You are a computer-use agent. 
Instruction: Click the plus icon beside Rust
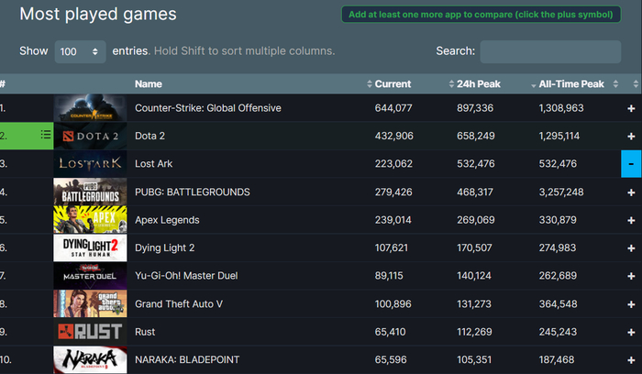point(631,332)
